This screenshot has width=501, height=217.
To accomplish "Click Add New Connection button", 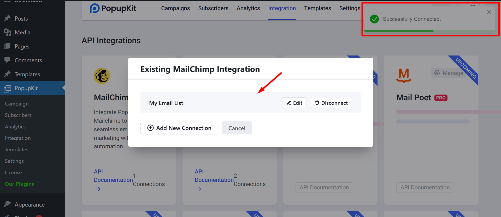I will click(179, 128).
